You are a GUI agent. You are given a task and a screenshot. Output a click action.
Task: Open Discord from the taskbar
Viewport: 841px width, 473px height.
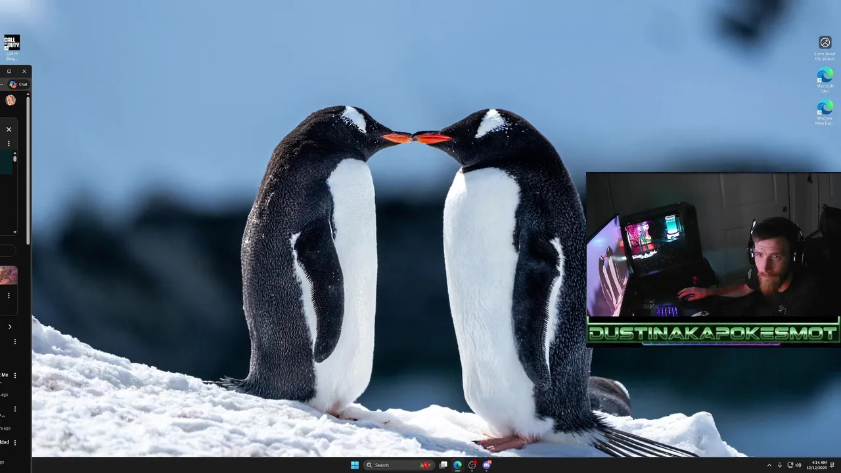click(x=486, y=465)
